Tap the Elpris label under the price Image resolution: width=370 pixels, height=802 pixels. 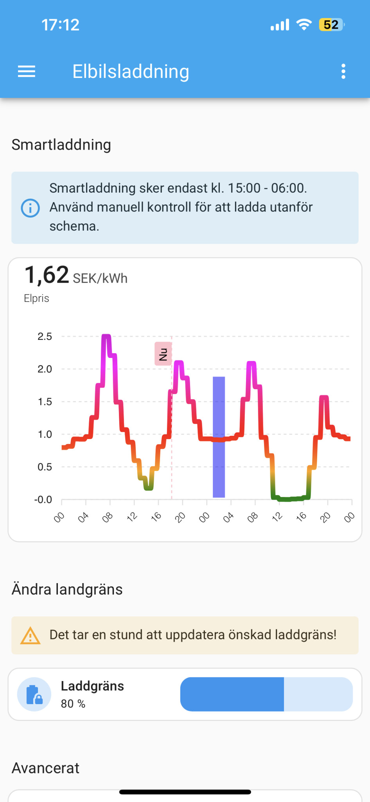(36, 298)
